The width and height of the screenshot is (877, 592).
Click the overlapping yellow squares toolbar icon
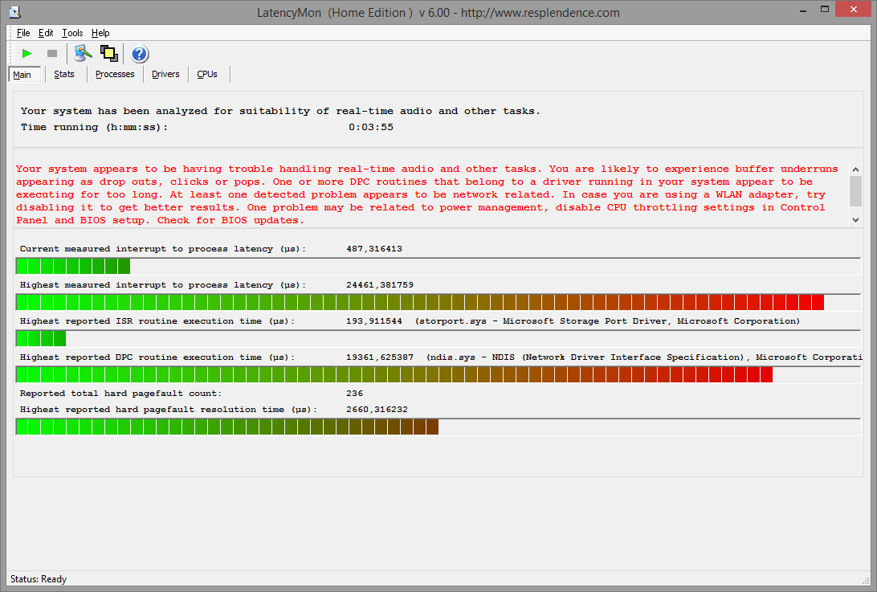[x=109, y=54]
